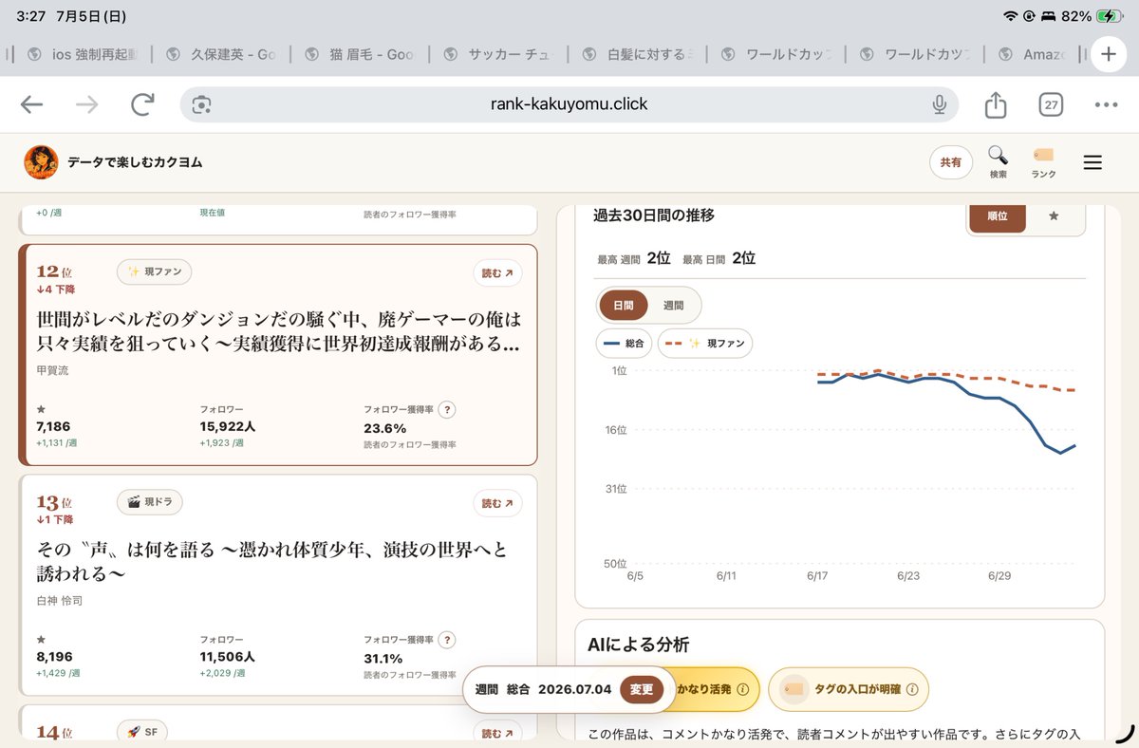The height and width of the screenshot is (748, 1139).
Task: Switch to the 猫 眉毛 tab
Action: 360,54
